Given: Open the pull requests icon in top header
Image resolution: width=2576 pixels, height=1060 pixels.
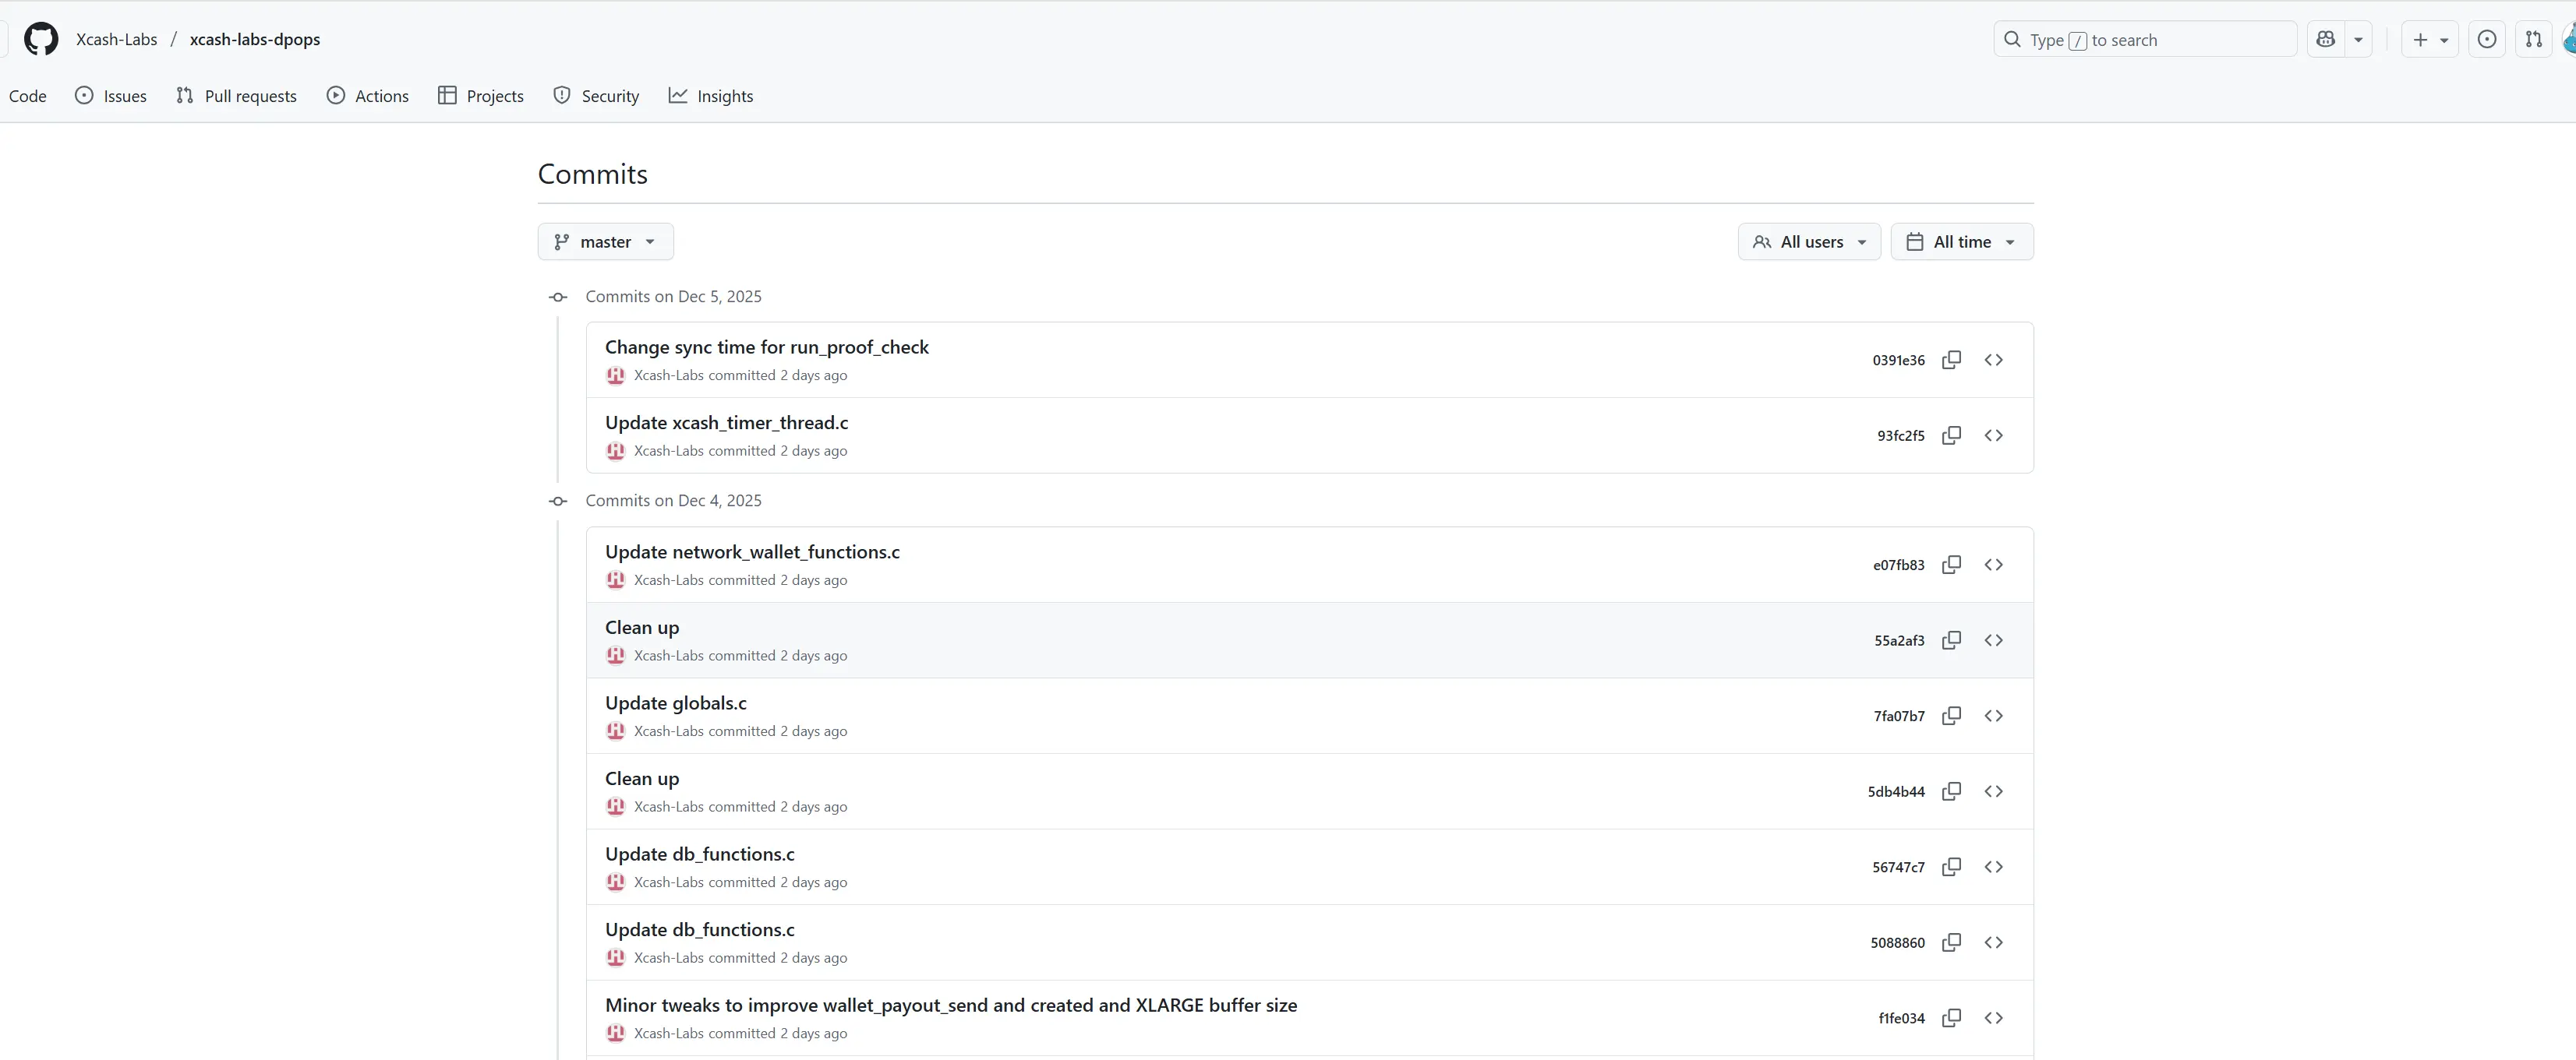Looking at the screenshot, I should (x=2533, y=39).
